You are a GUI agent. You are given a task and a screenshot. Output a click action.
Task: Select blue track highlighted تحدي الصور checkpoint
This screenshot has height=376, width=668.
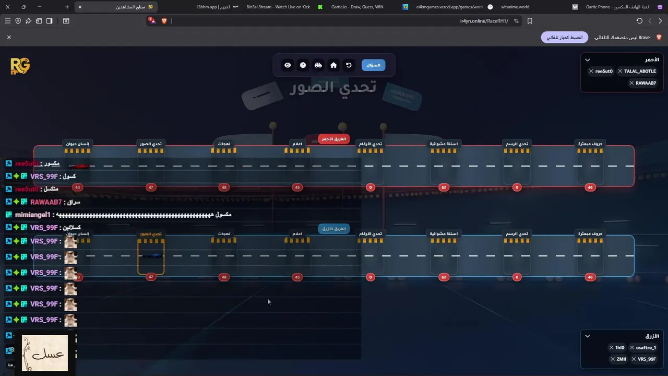[x=151, y=255]
